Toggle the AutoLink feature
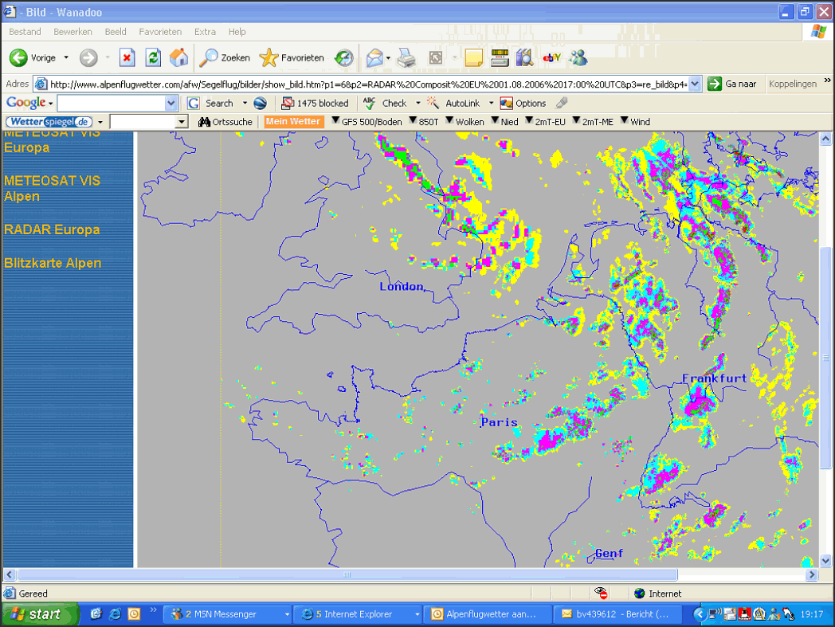Image resolution: width=835 pixels, height=627 pixels. (454, 104)
